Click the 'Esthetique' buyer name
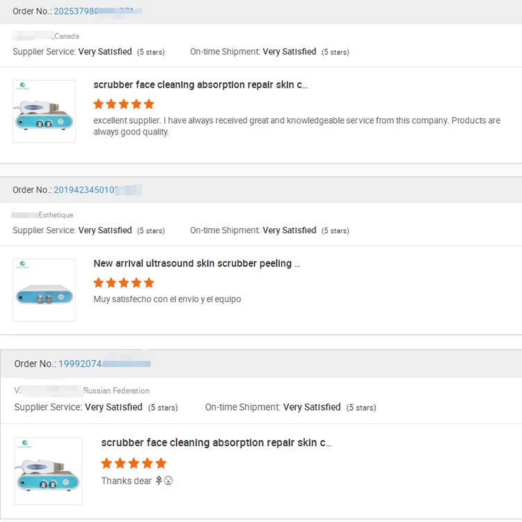 coord(56,215)
